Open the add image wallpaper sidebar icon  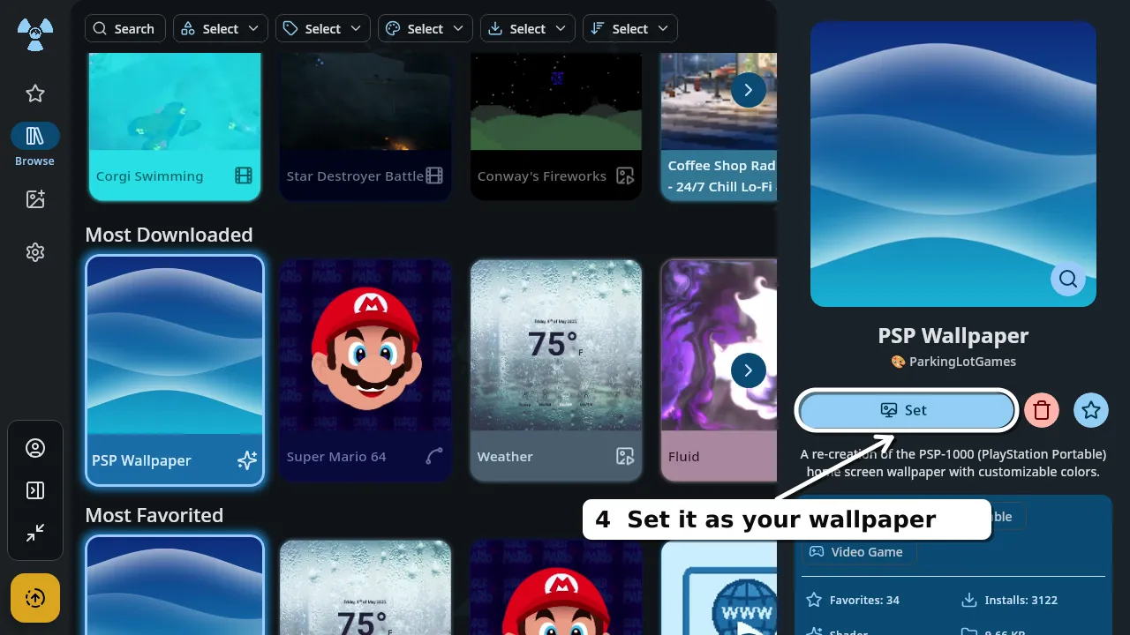click(x=35, y=199)
